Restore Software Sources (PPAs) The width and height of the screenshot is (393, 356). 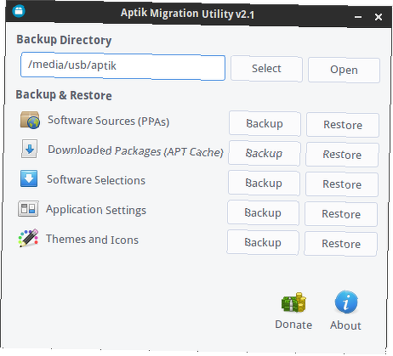[x=343, y=125]
